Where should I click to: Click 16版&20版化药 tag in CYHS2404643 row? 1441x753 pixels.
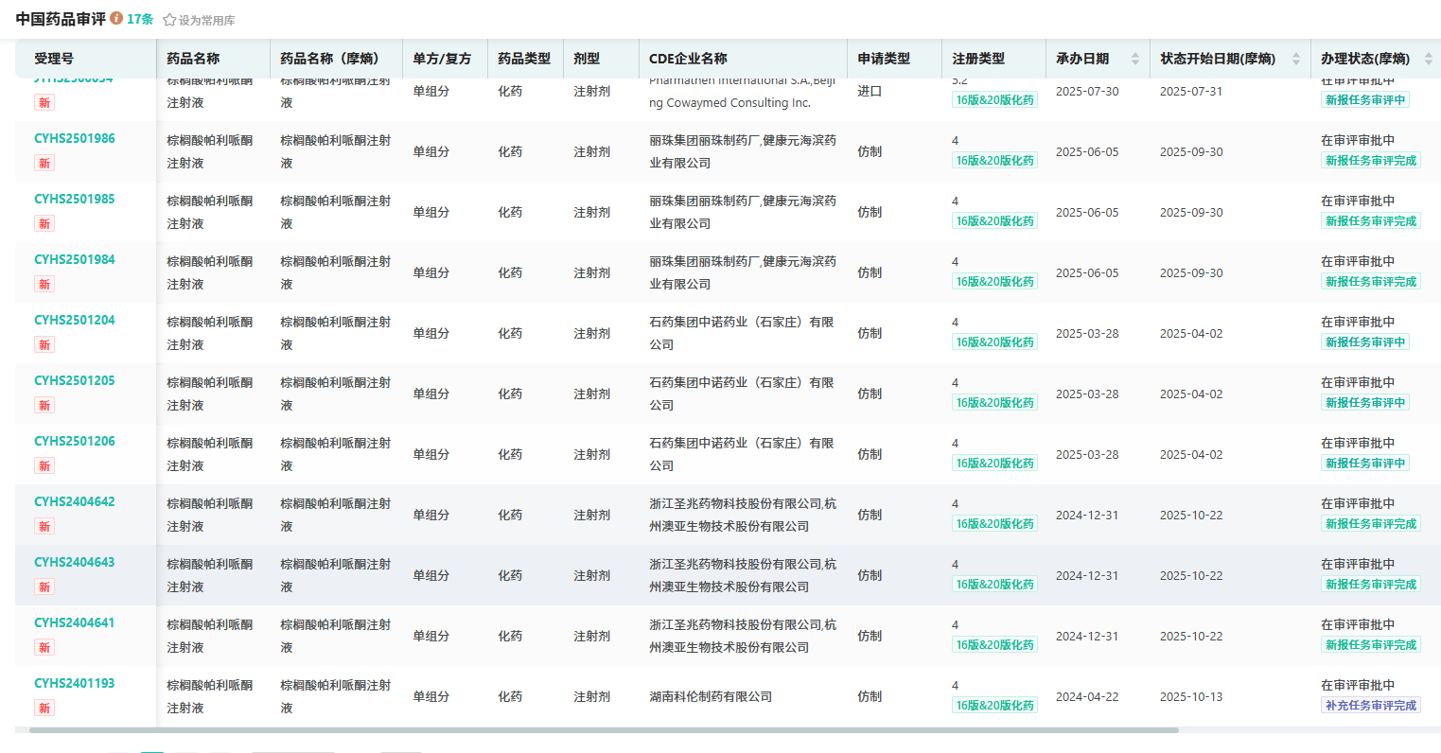994,585
